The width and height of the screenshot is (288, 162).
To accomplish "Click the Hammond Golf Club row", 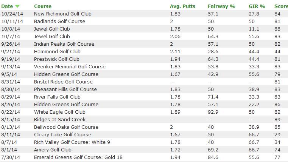I will tap(57, 52).
